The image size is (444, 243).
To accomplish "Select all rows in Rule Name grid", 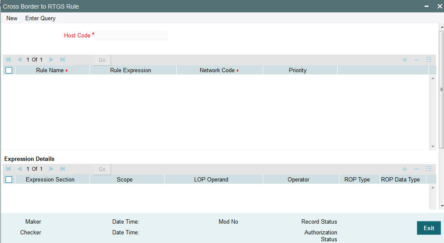I will coord(9,70).
